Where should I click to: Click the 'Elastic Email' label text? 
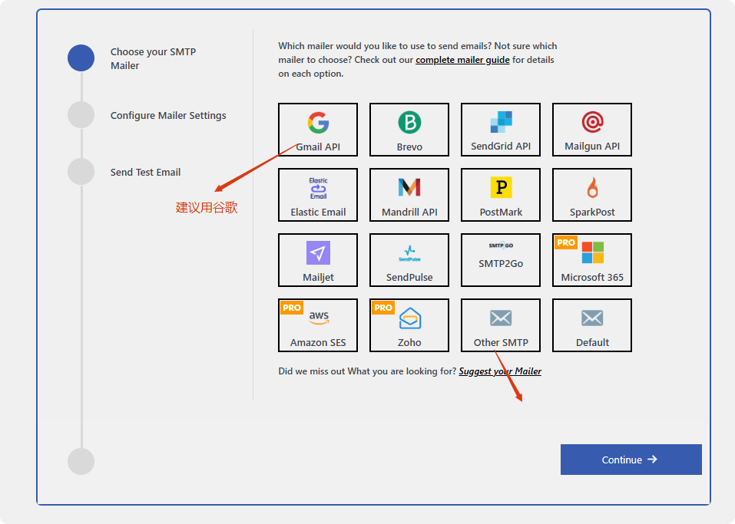[318, 212]
